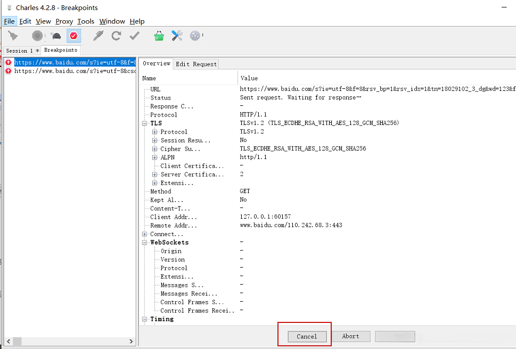
Task: Click the Validate checkmark icon
Action: 134,36
